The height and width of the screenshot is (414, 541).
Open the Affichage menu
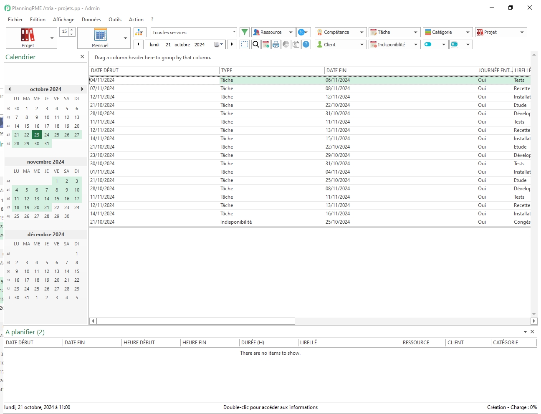point(63,20)
